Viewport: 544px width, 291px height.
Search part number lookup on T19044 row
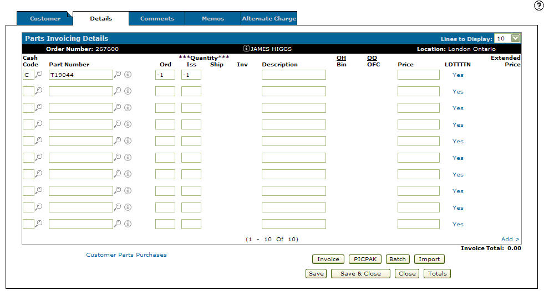117,74
